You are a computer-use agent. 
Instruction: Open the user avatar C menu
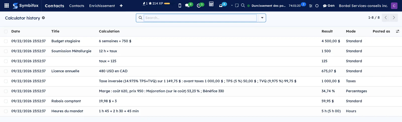point(394,6)
